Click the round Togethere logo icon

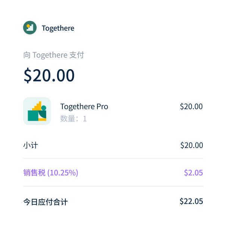point(30,28)
